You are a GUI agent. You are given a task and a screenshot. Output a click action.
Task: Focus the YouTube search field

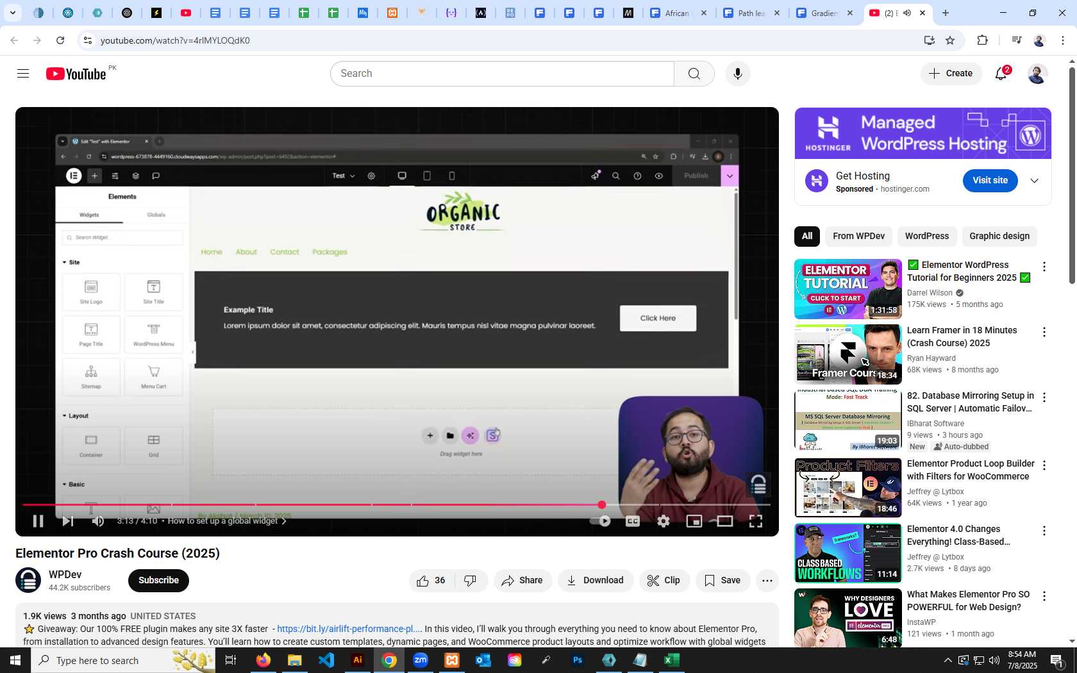tap(502, 74)
